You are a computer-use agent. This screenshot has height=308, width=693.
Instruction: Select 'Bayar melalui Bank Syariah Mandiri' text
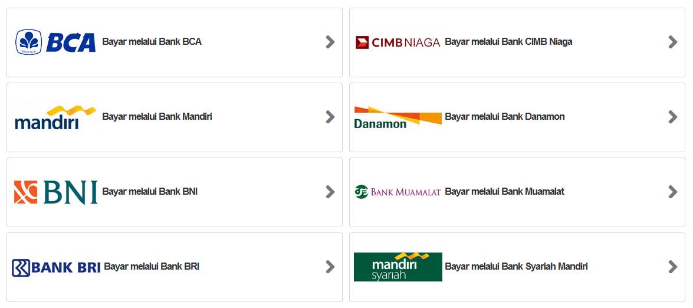(x=516, y=267)
